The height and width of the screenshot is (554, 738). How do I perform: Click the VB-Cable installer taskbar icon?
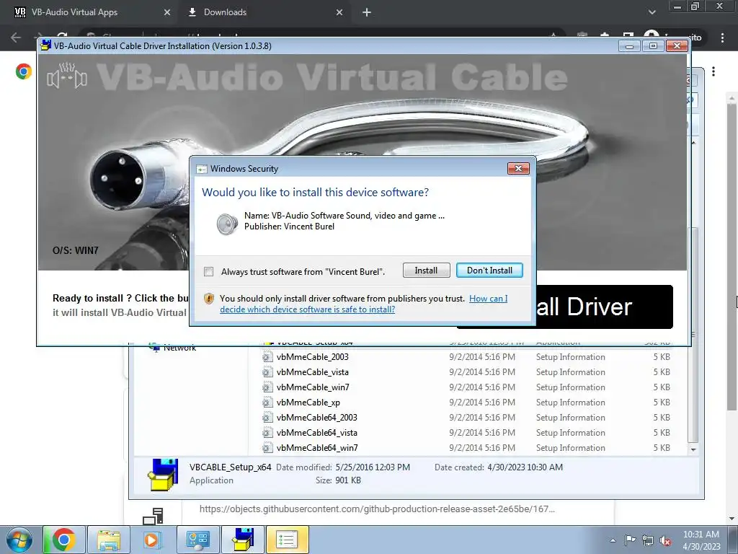243,540
